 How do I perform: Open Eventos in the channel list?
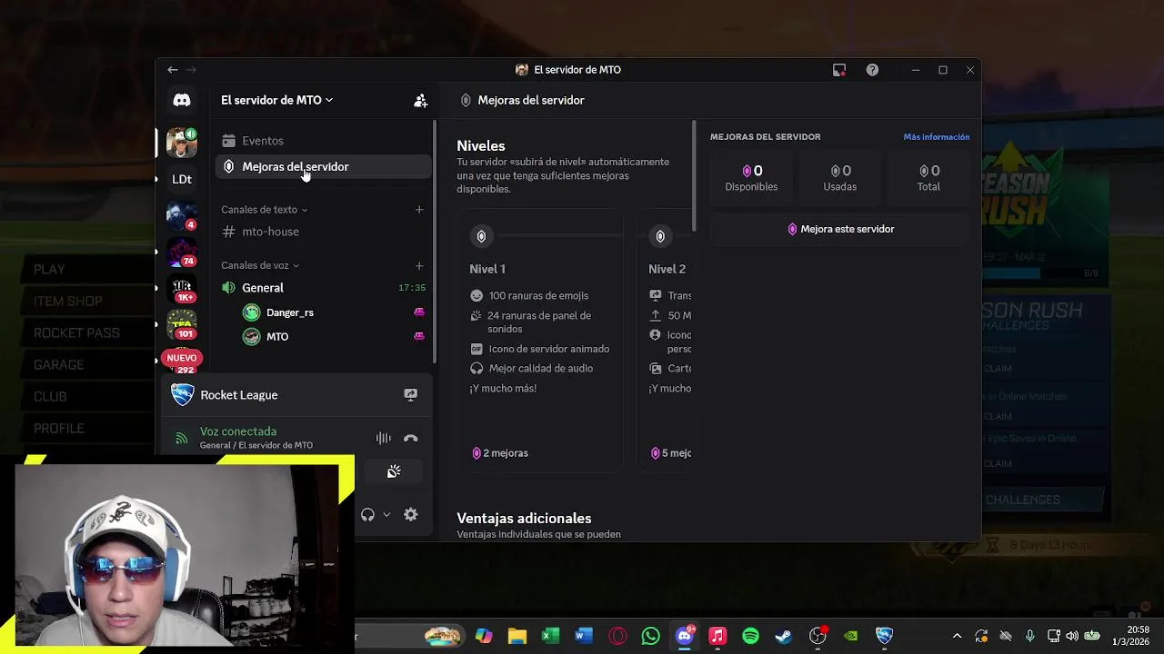[323, 141]
